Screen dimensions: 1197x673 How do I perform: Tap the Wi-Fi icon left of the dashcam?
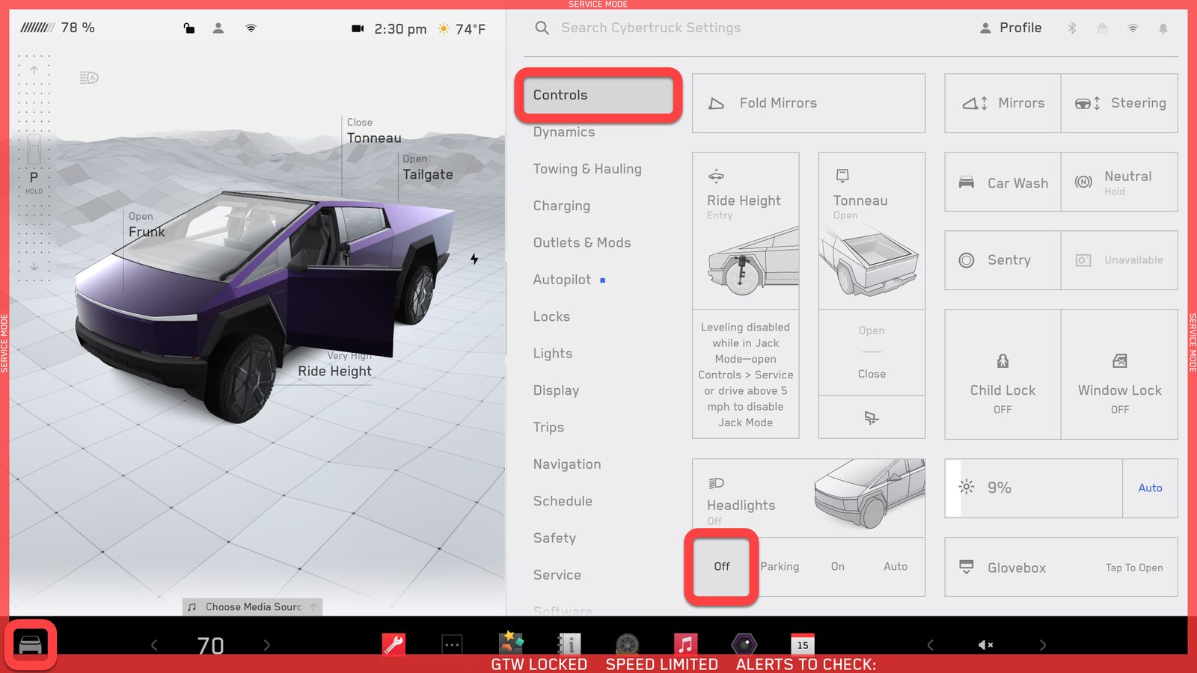(x=251, y=28)
